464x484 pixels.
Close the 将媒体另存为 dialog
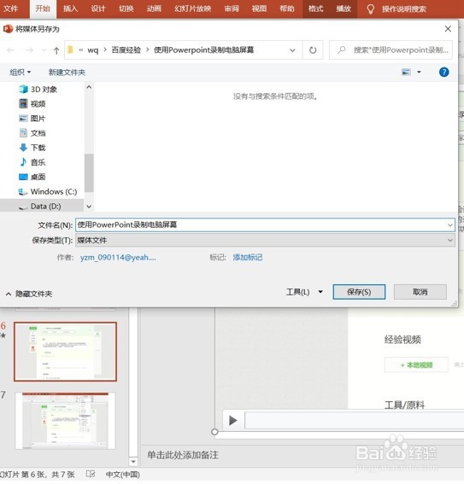[448, 29]
